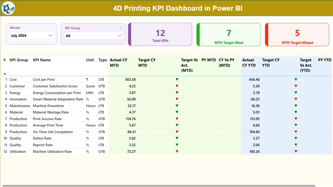This screenshot has width=333, height=187.
Task: Click the red indicator for Smart Material Adaptation Rate
Action: (x=177, y=99)
